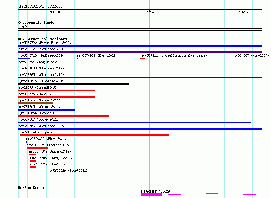The image size is (271, 198).
Task: Click the red dgv7818n54 variant bar
Action: tap(63, 116)
